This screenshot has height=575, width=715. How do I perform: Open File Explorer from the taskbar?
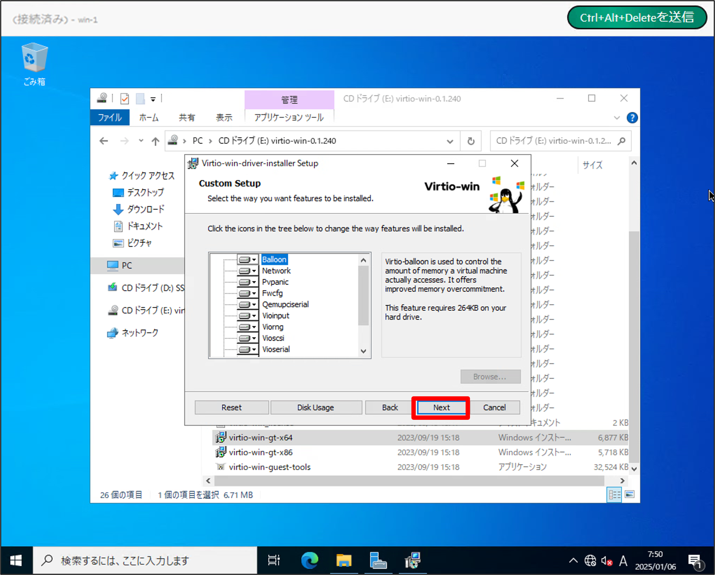[x=344, y=560]
